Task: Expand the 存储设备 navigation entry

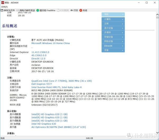Action: tap(113, 37)
